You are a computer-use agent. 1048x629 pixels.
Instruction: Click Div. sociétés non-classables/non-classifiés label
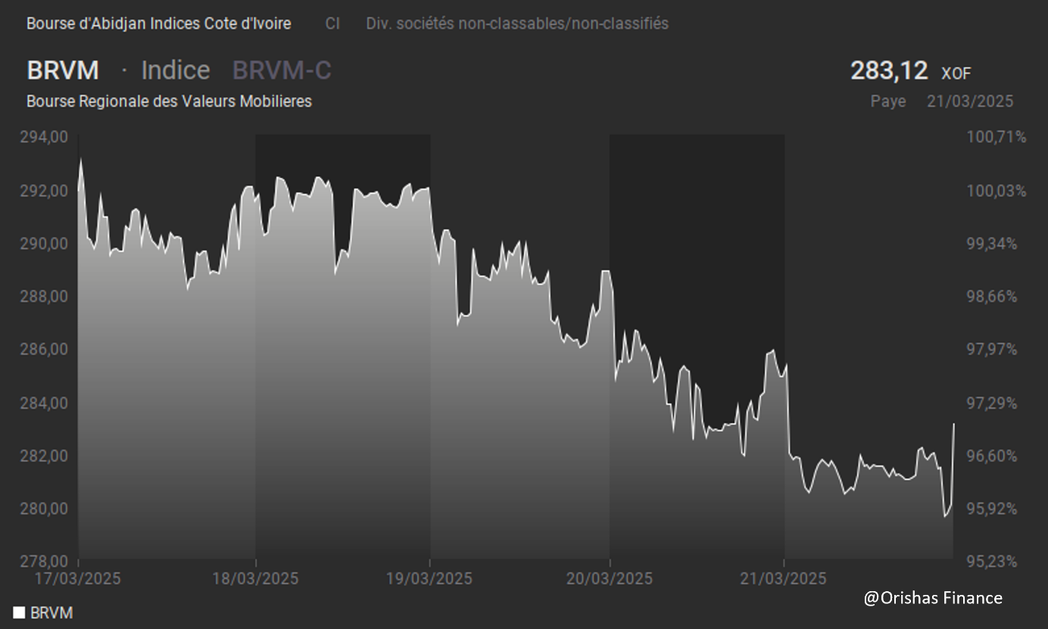pos(517,23)
